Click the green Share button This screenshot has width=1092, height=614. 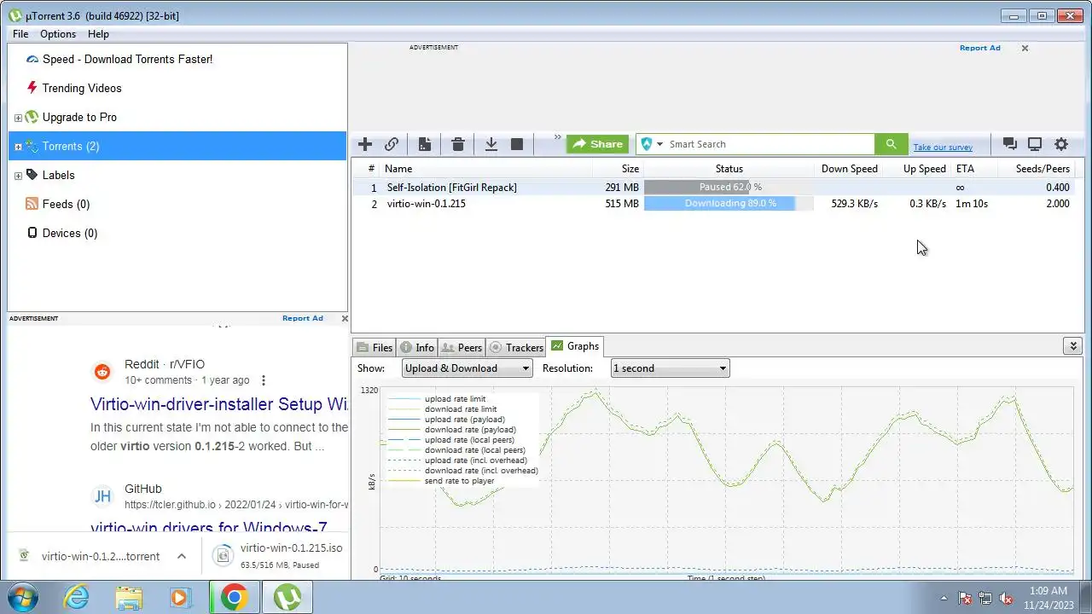pyautogui.click(x=597, y=144)
